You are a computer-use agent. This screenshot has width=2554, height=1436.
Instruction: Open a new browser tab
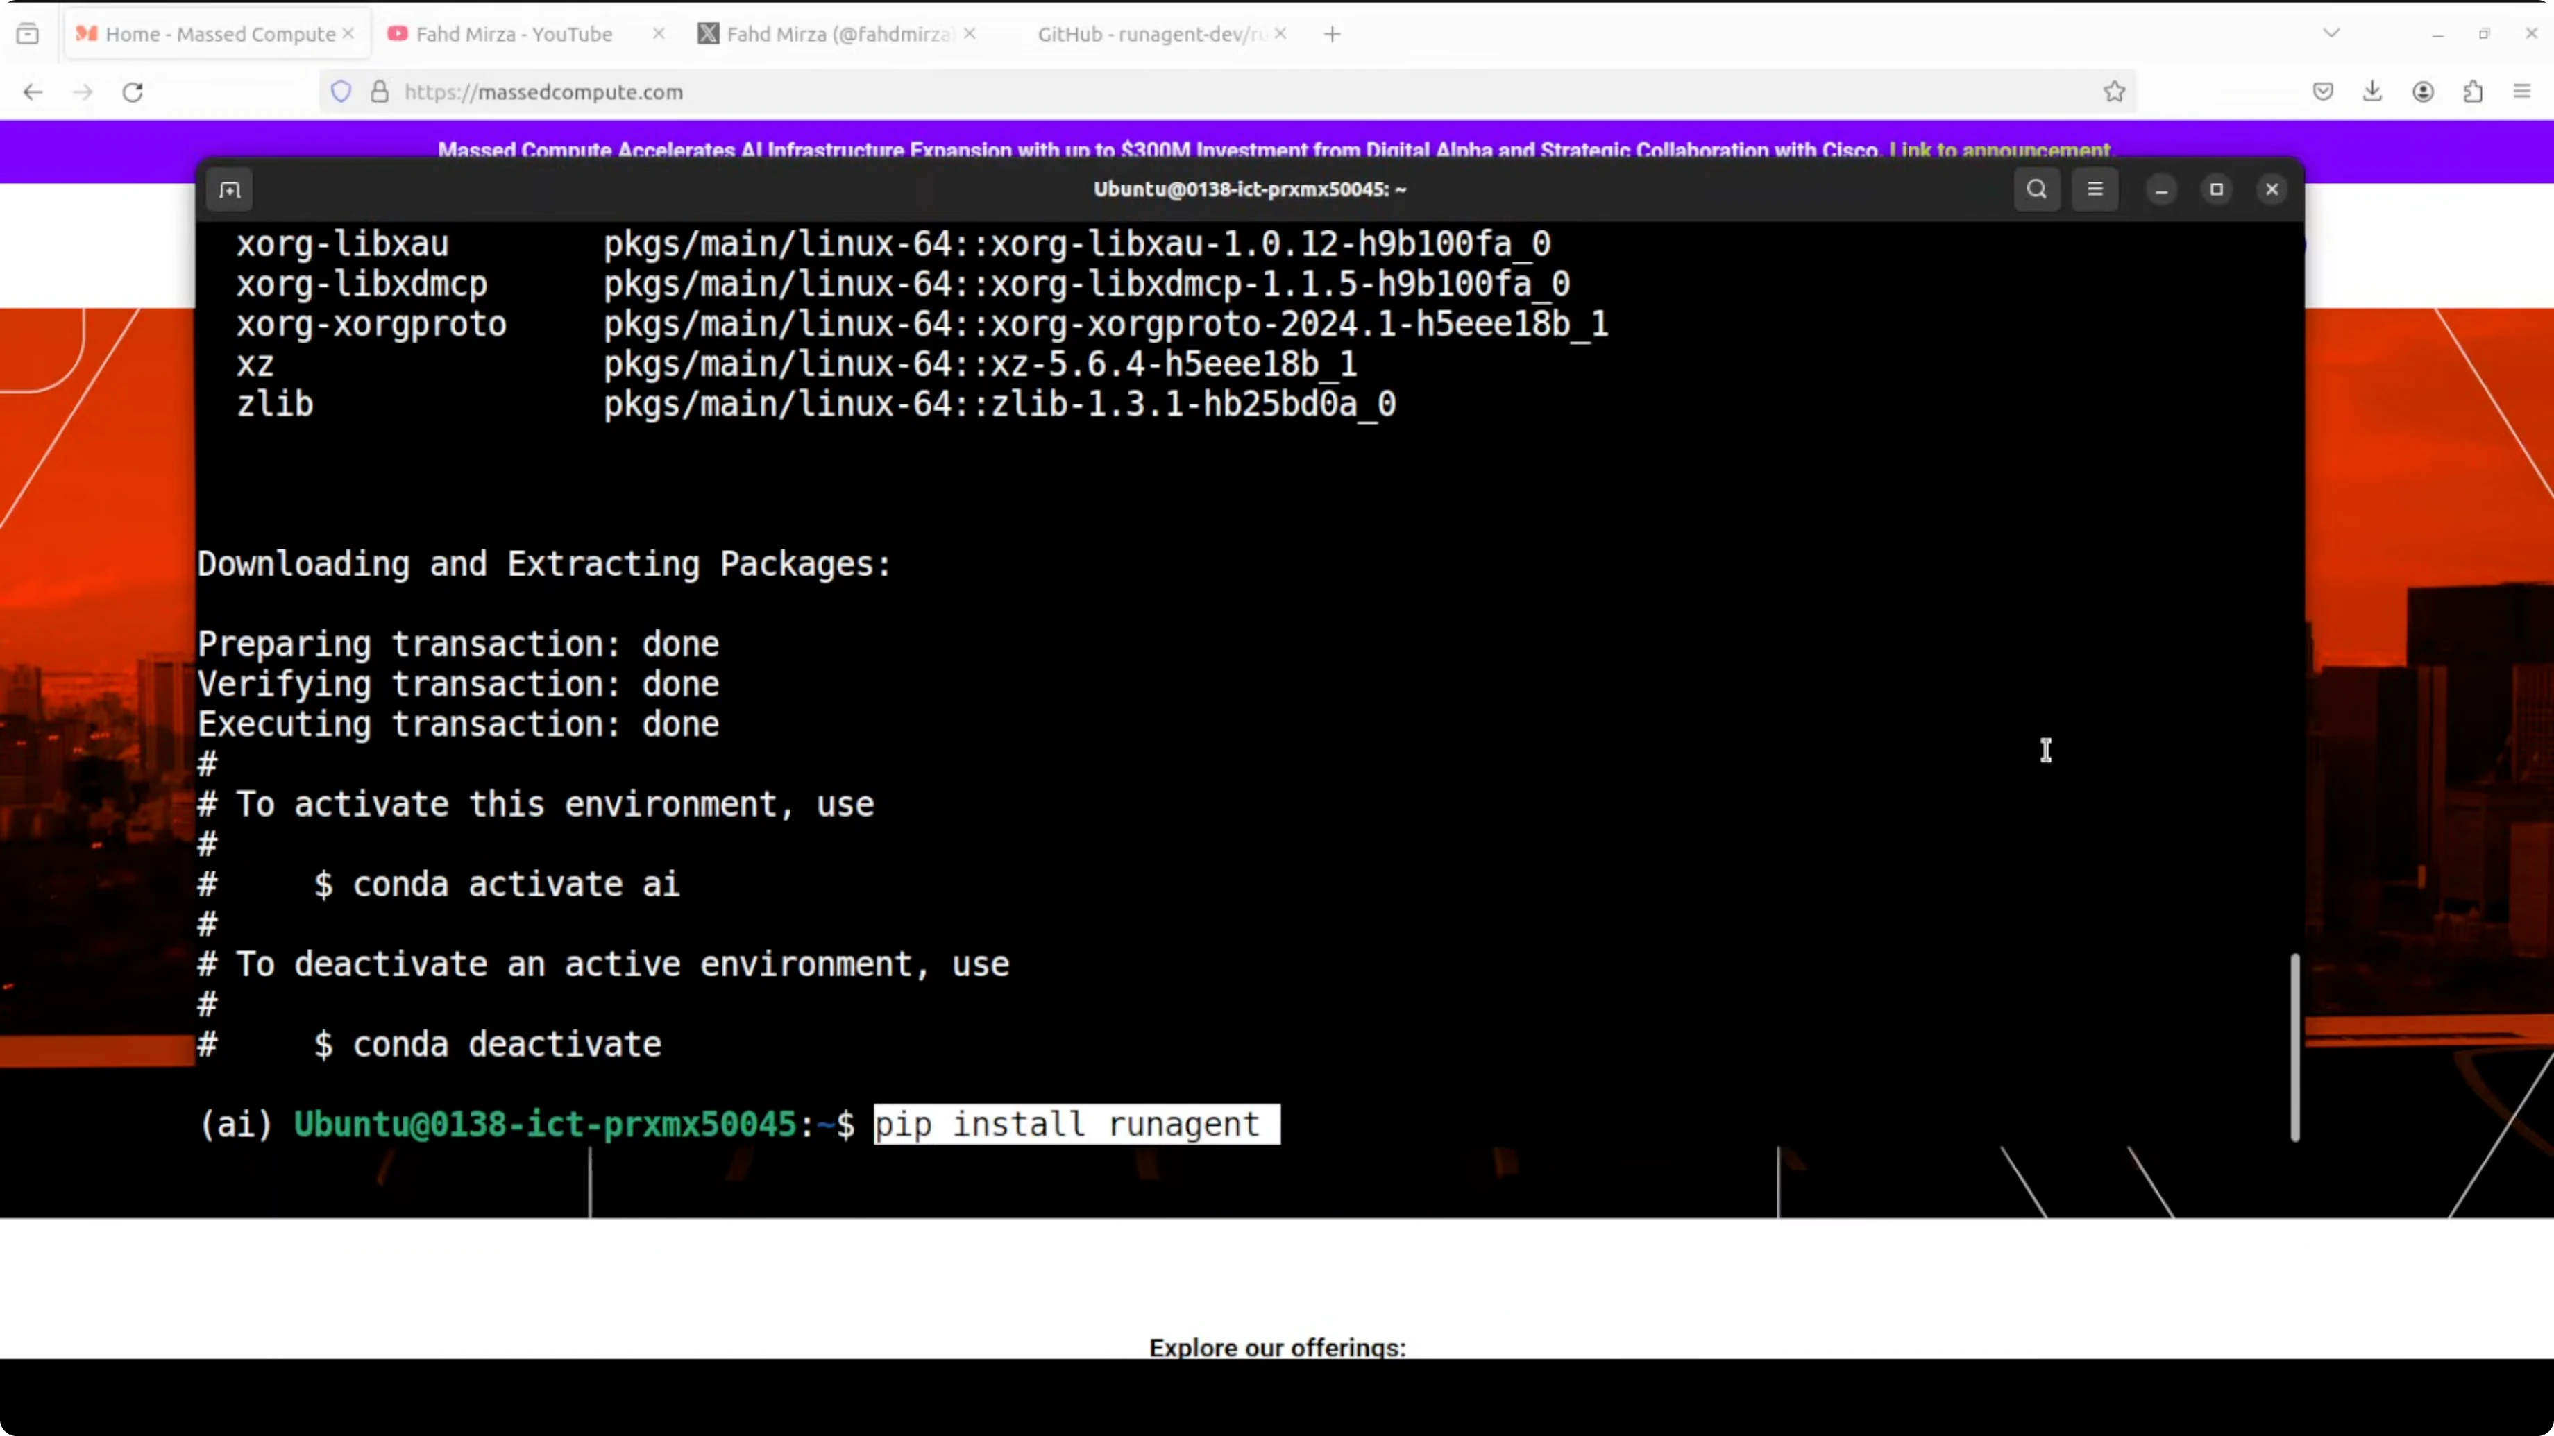1333,34
